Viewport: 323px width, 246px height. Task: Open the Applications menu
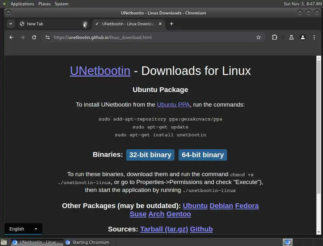[x=22, y=4]
